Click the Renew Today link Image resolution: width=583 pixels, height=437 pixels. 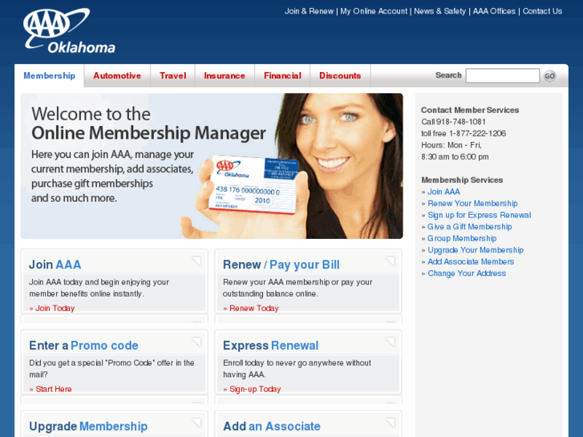[x=254, y=308]
